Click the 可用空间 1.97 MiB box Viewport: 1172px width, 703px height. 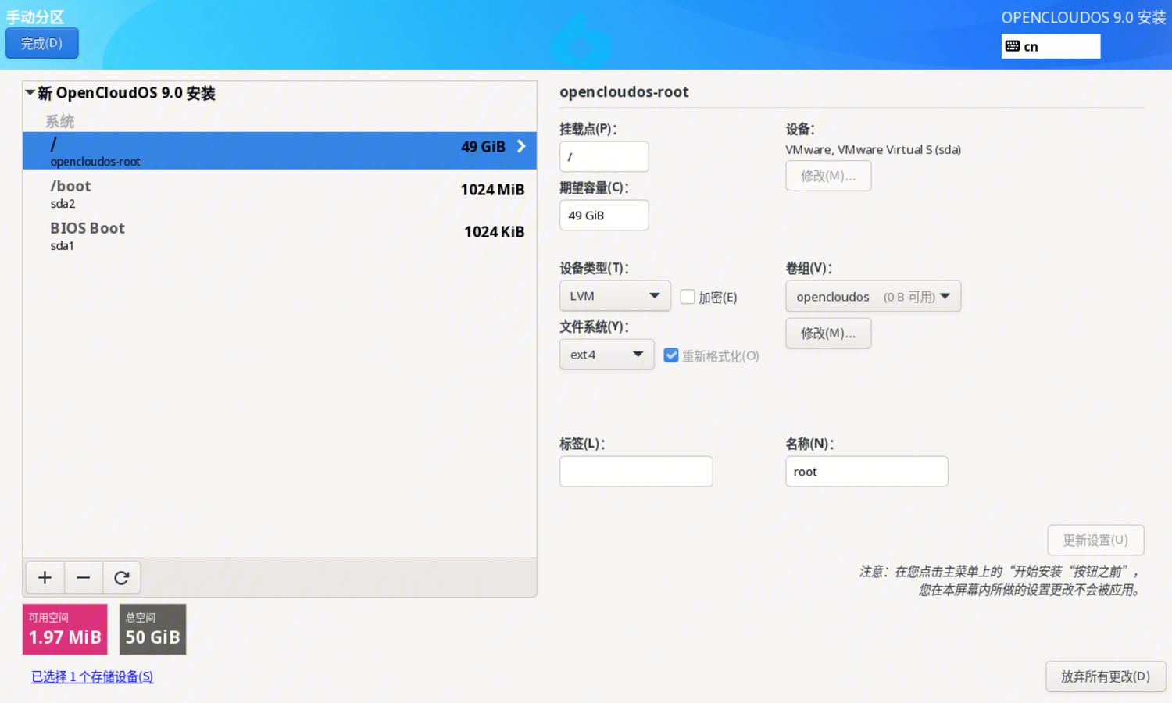[65, 629]
